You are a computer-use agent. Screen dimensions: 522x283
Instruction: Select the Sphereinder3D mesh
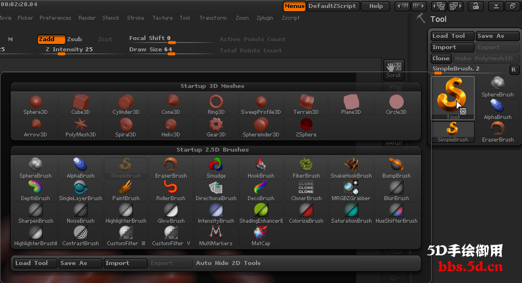[261, 127]
